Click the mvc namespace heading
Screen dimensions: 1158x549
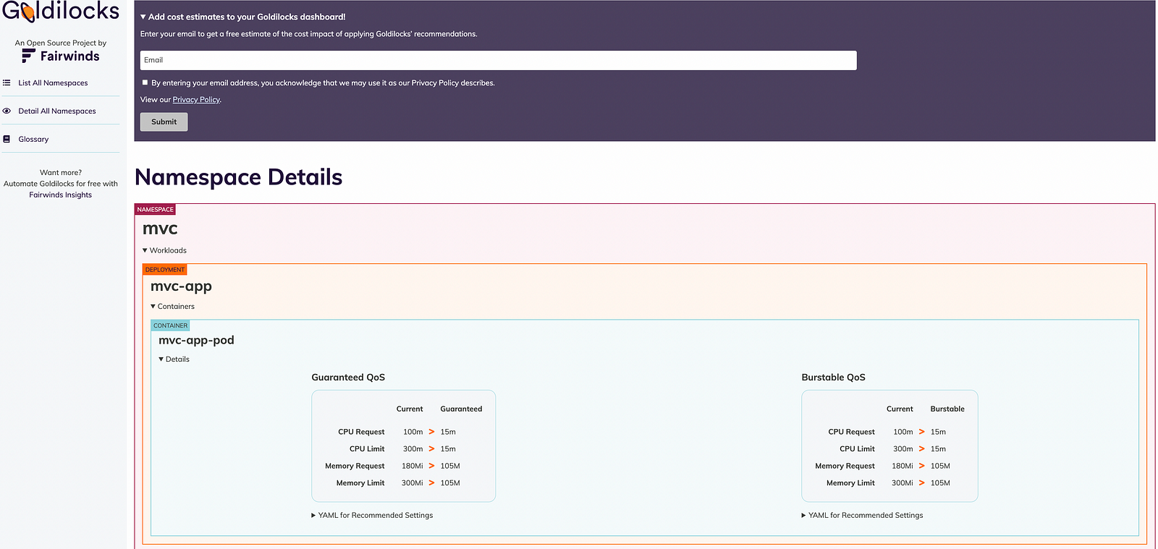[160, 229]
